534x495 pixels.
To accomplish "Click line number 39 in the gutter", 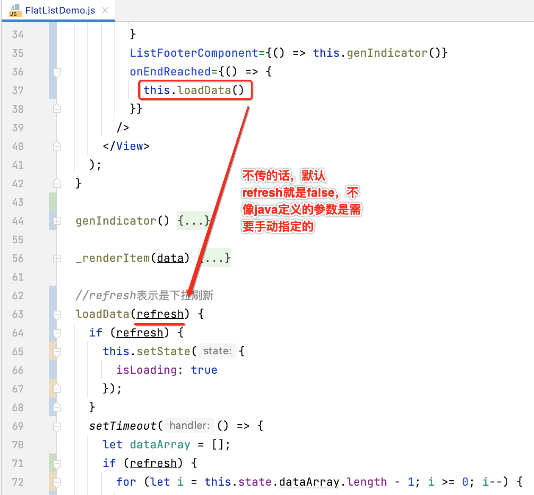I will [x=18, y=128].
